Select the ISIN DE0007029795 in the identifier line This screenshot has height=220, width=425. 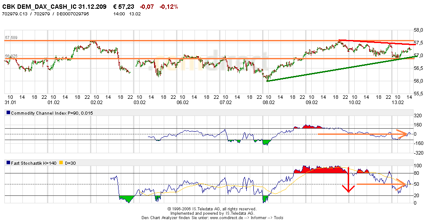(x=72, y=14)
